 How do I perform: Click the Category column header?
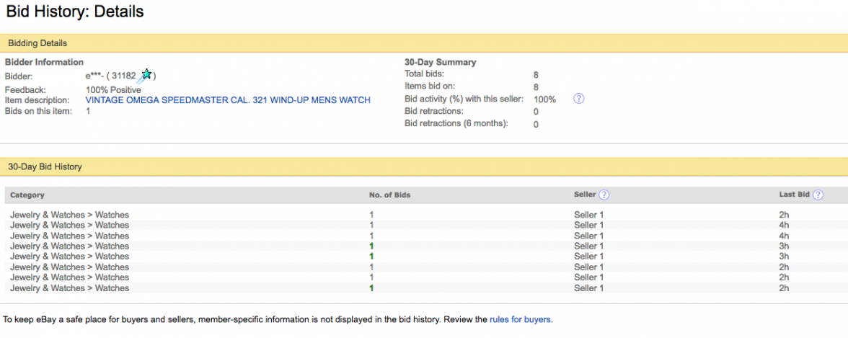pyautogui.click(x=27, y=195)
